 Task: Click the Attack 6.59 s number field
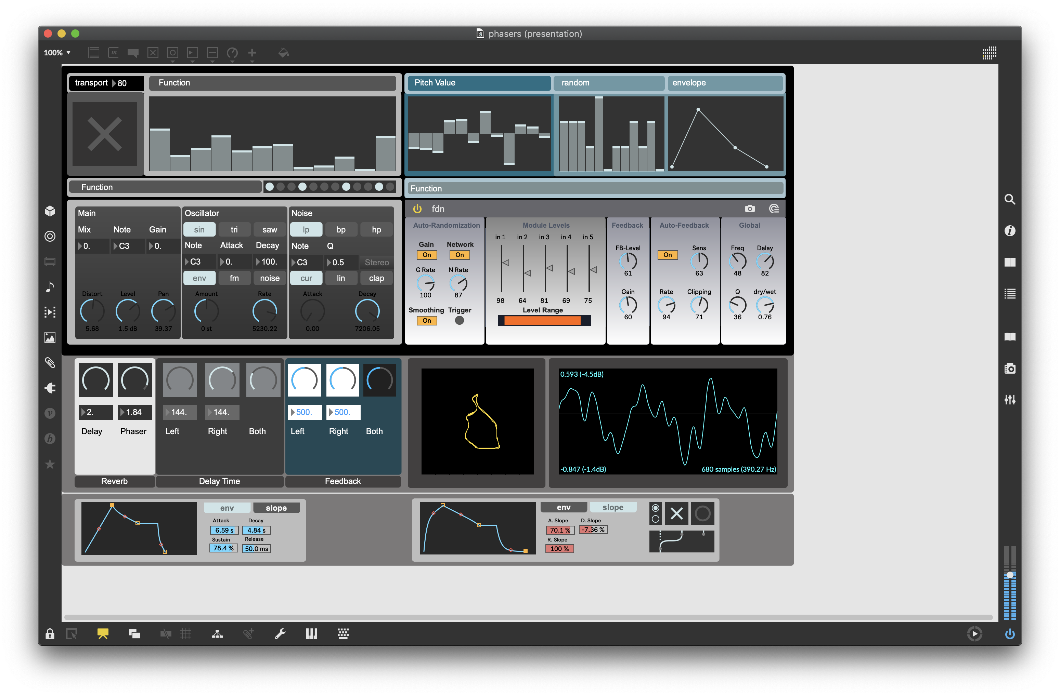224,530
